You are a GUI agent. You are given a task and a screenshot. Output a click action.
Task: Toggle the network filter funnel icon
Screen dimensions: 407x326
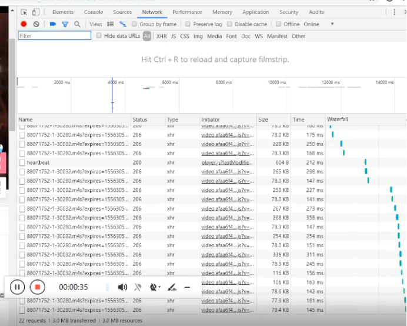(x=65, y=24)
